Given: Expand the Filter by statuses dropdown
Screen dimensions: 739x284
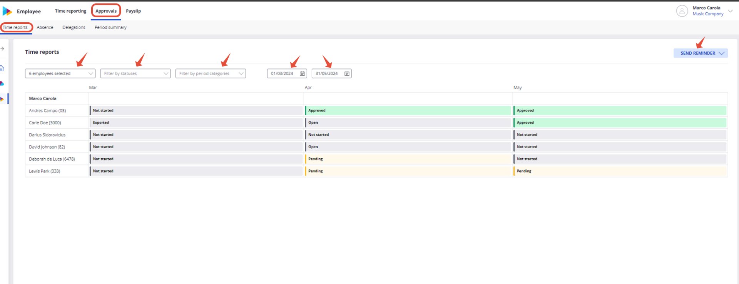Looking at the screenshot, I should (x=135, y=73).
